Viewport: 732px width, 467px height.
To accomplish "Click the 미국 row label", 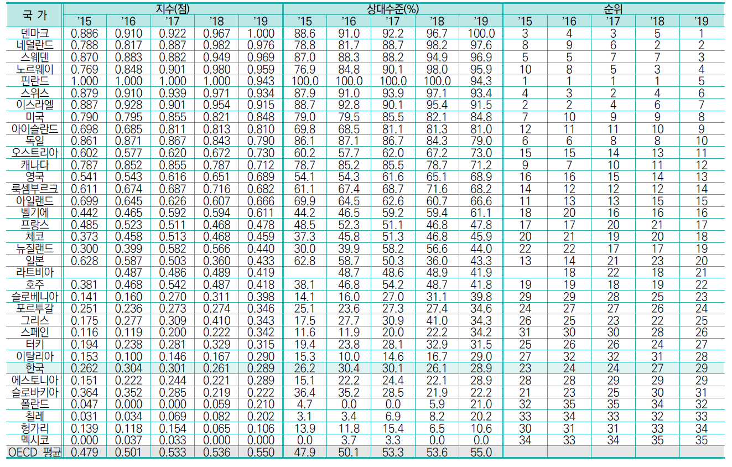I will (x=34, y=117).
